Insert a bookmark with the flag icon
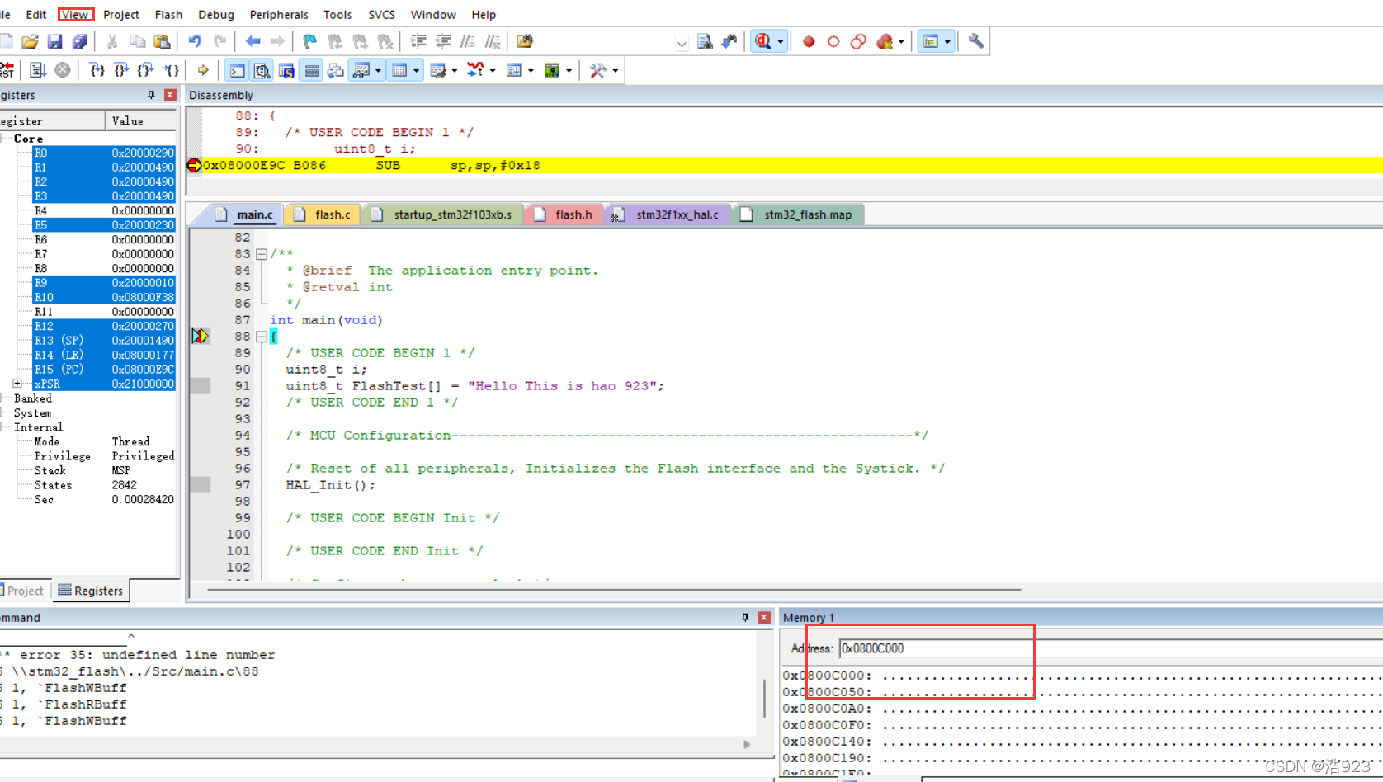1383x782 pixels. tap(309, 41)
